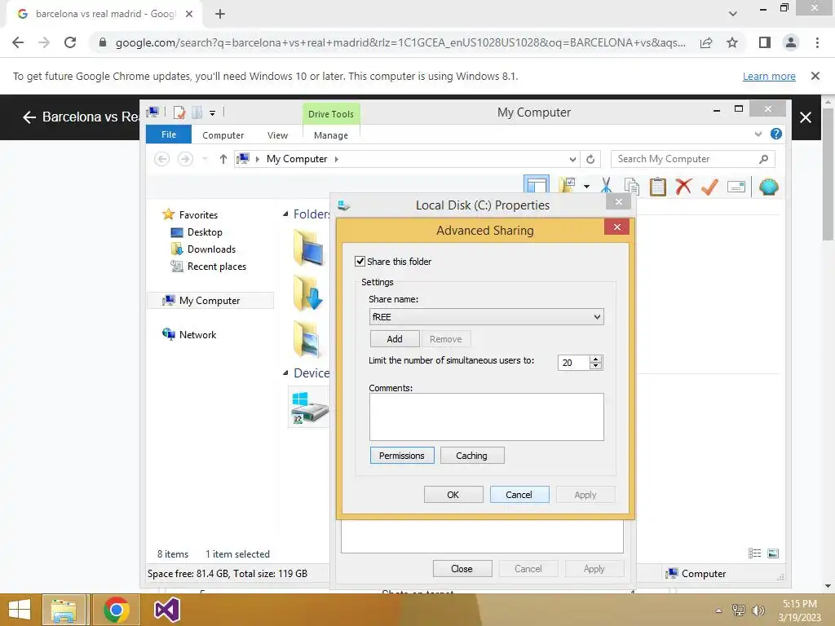Open Caching settings

point(472,456)
